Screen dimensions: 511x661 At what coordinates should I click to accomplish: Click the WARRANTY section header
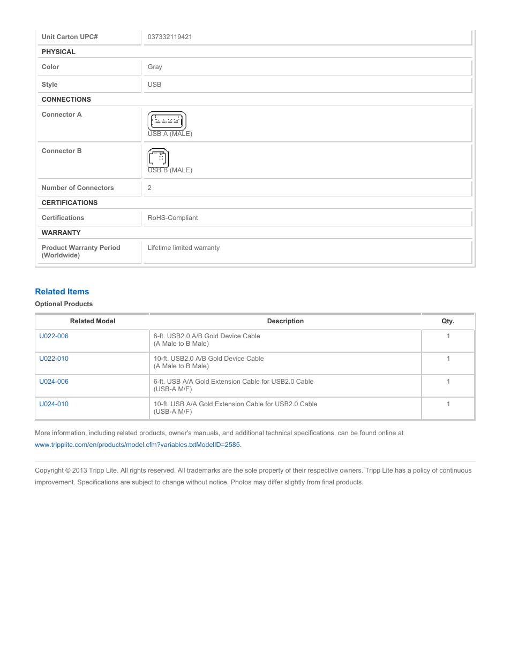[61, 233]
